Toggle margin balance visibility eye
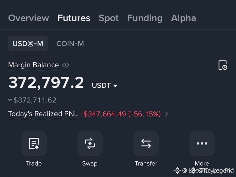 (x=66, y=65)
